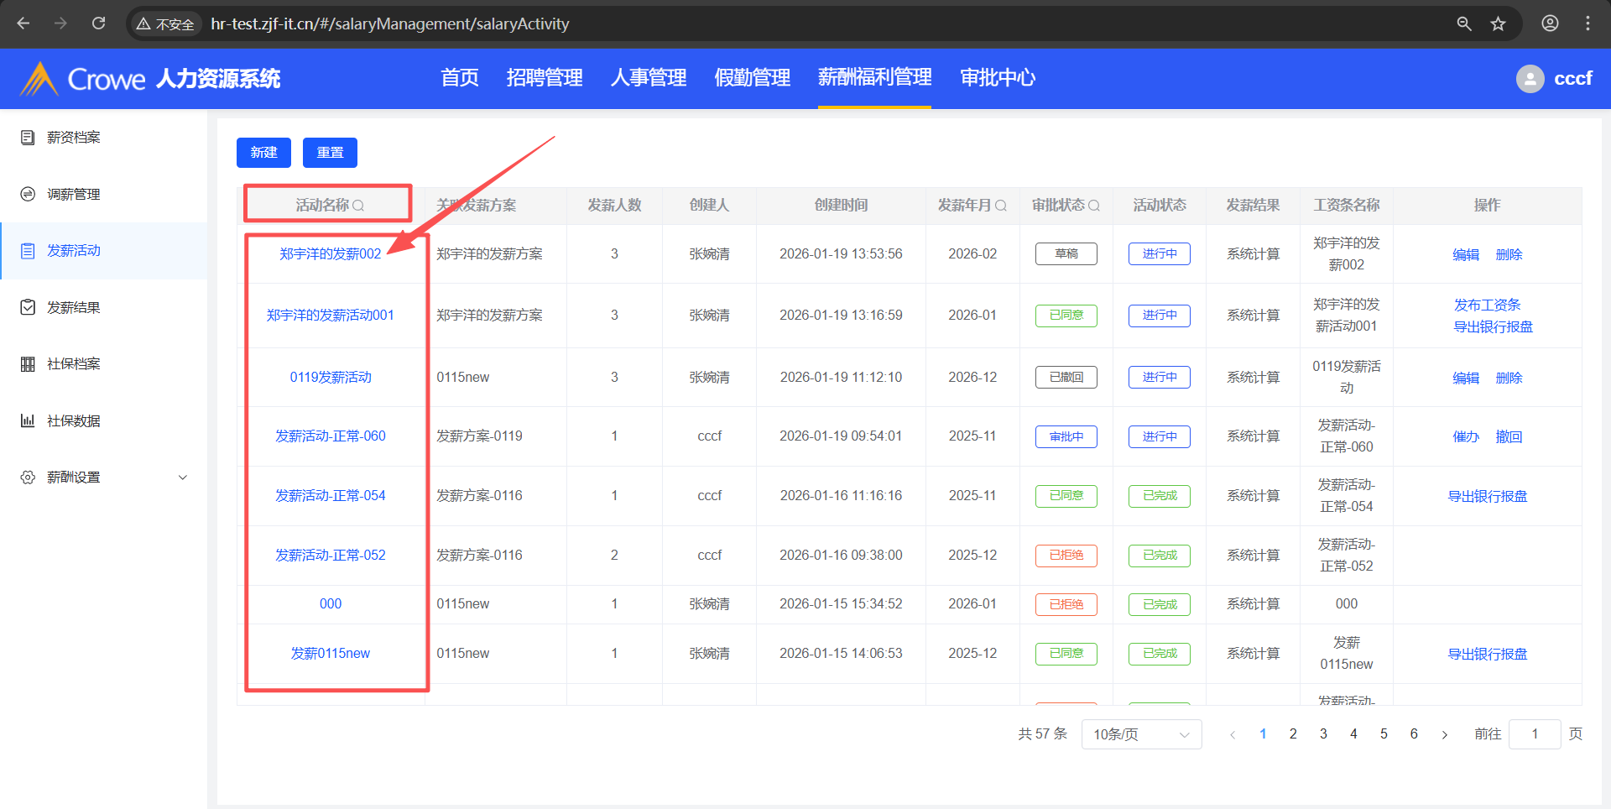The image size is (1611, 809).
Task: Reload the page in the browser
Action: coord(99,23)
